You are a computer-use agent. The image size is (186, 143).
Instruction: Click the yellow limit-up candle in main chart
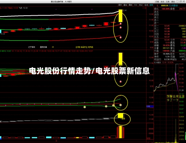(121, 16)
